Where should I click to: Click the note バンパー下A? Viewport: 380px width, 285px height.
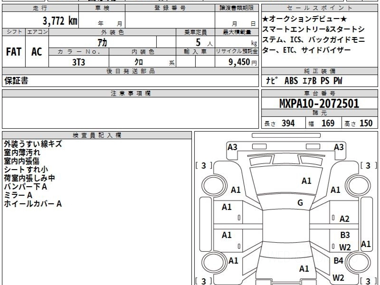25,187
